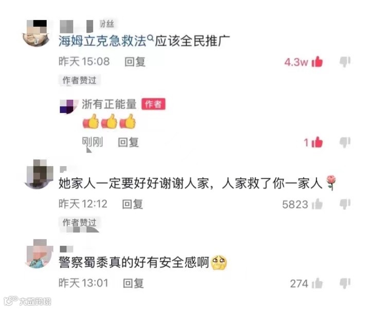The width and height of the screenshot is (389, 309).
Task: Open the 海姆立克急救法 search link
Action: click(102, 41)
